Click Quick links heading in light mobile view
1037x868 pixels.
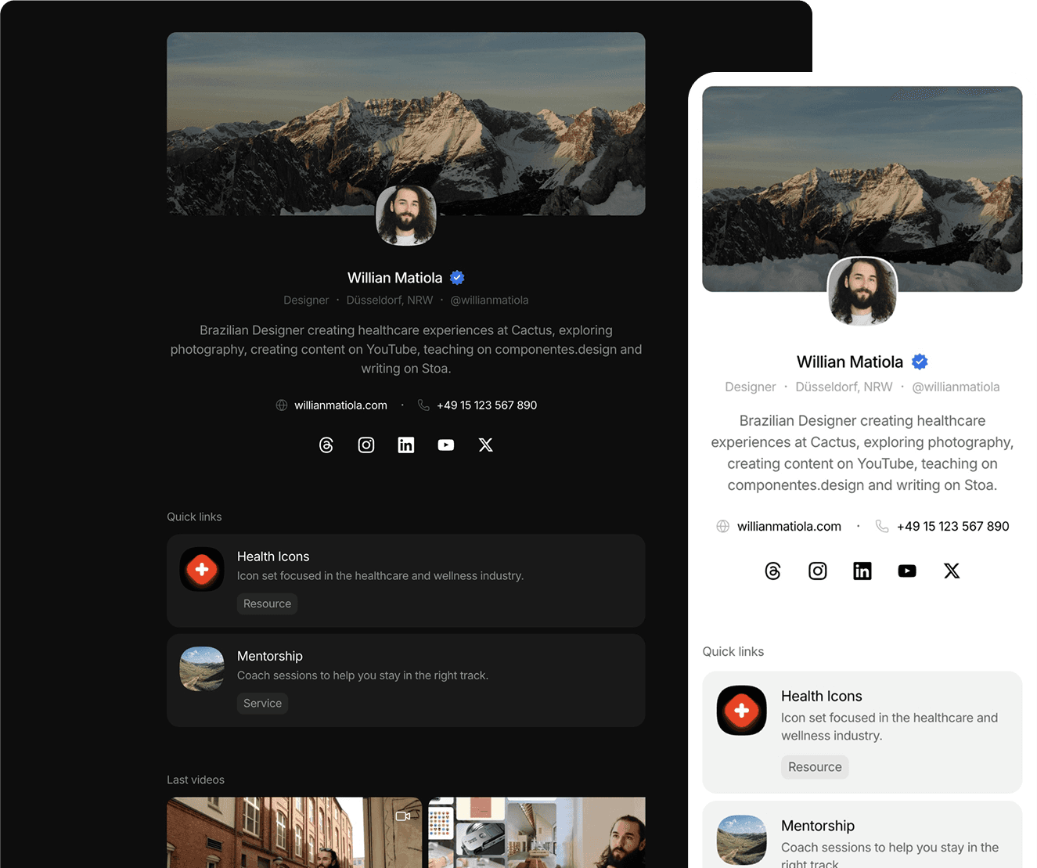[x=733, y=651]
